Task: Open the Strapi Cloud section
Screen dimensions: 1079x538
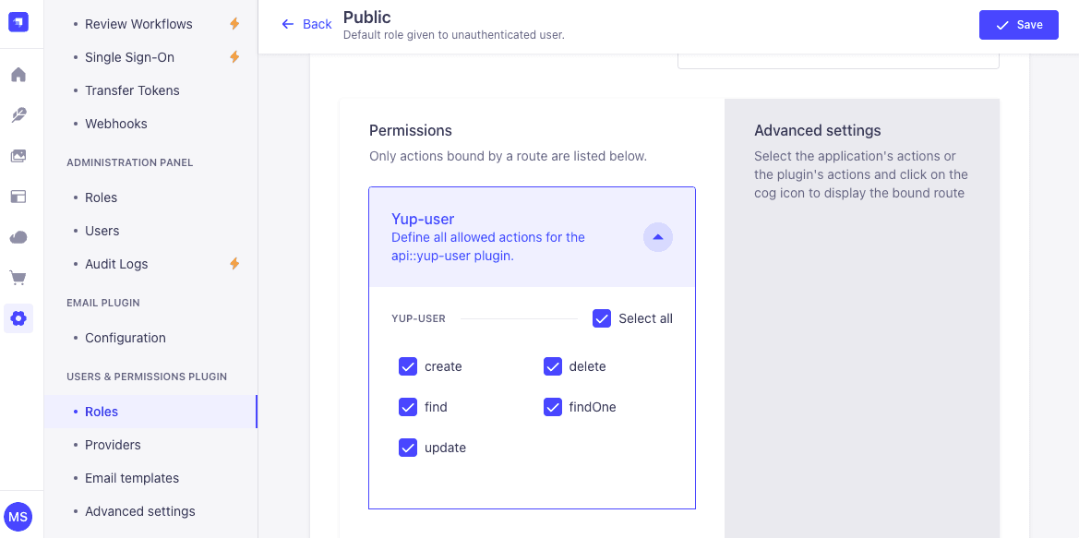Action: click(x=18, y=237)
